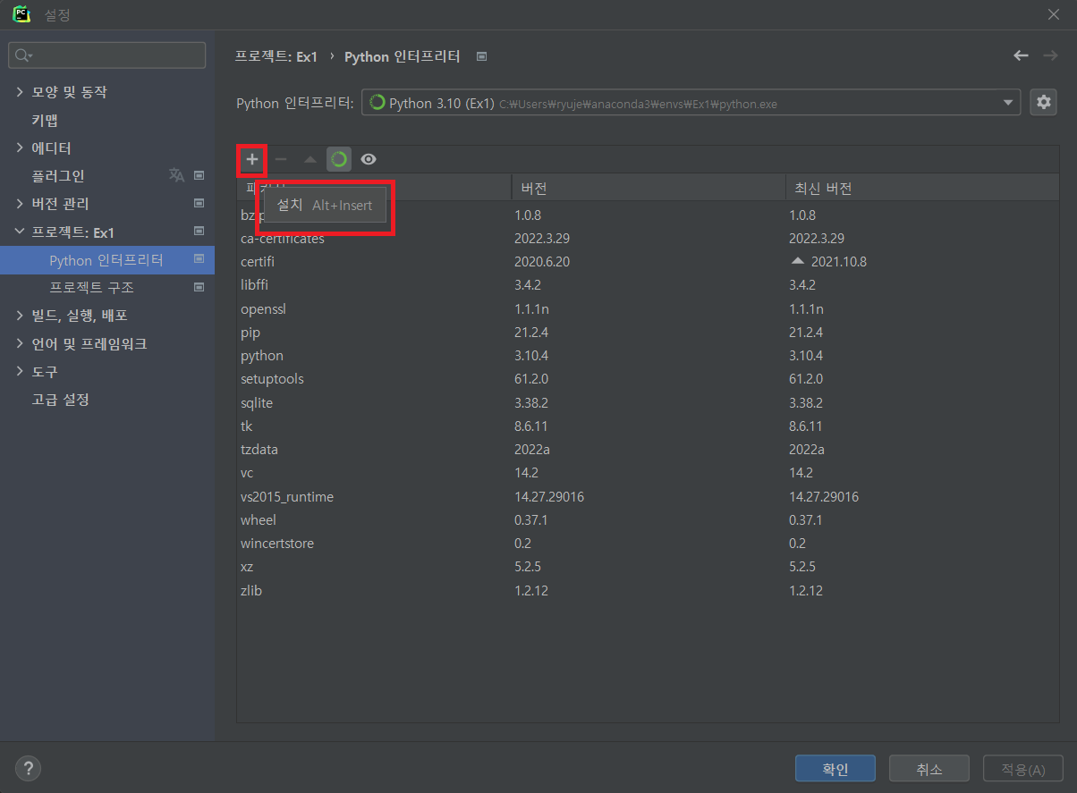This screenshot has width=1077, height=793.
Task: Select the certifi package row
Action: coord(648,262)
